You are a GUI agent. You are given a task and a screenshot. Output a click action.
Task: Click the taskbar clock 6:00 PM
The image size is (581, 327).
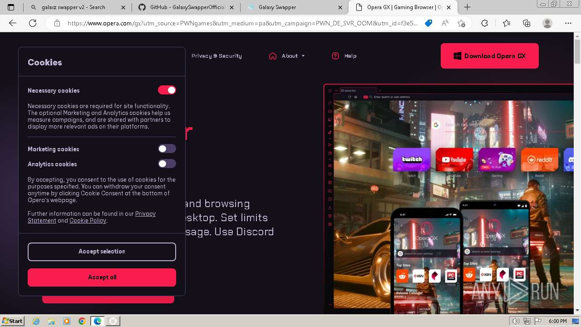point(557,321)
